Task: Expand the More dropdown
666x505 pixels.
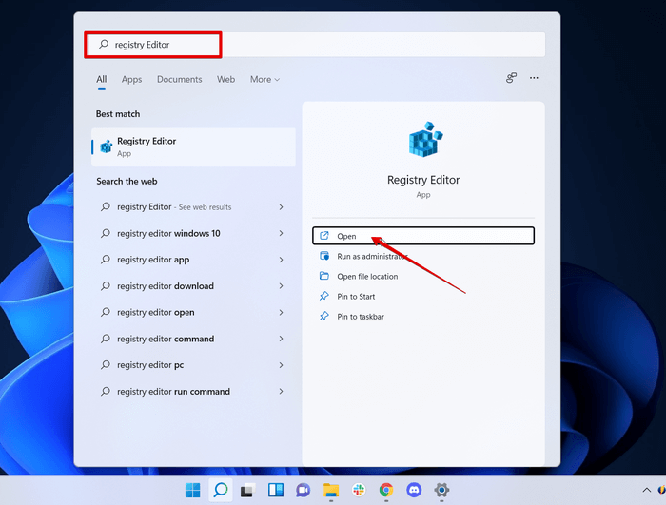Action: (x=264, y=80)
